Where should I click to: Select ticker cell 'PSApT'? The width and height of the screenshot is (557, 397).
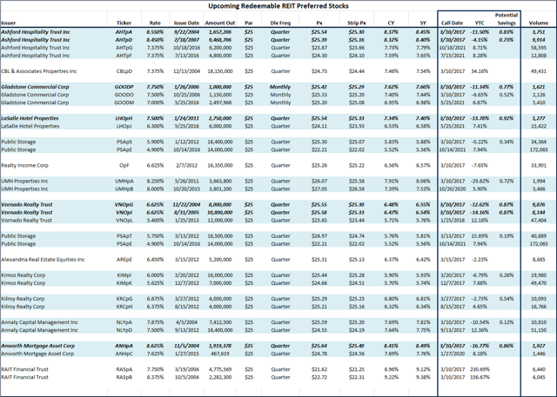pos(124,236)
